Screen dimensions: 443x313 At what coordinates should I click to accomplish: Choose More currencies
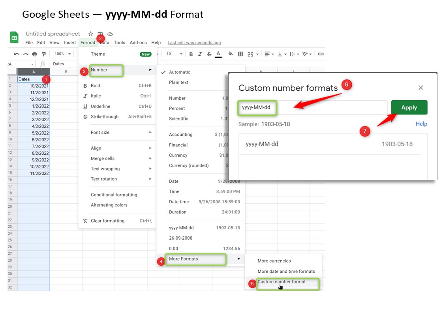click(283, 261)
